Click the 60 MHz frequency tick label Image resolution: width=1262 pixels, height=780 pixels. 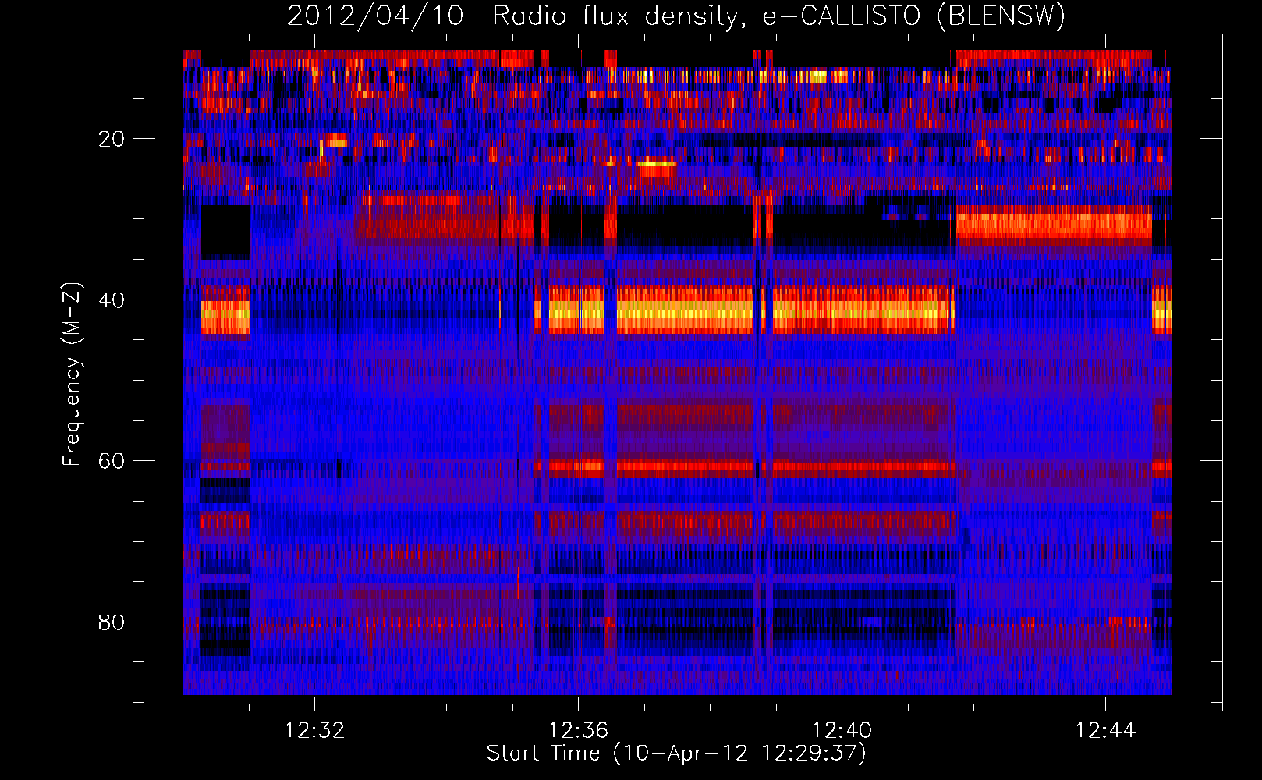(112, 461)
